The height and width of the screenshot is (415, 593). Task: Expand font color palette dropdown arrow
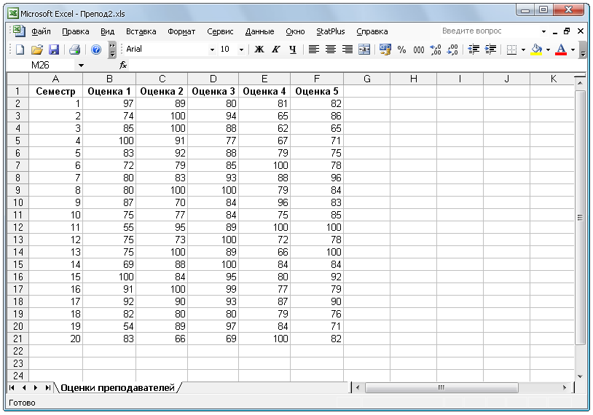(573, 50)
